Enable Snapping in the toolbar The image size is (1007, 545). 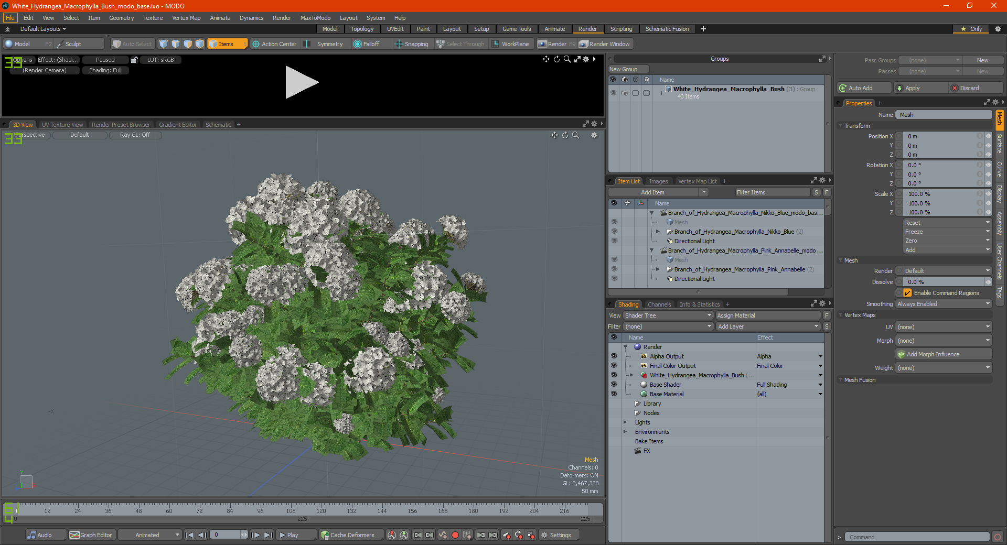(x=412, y=44)
